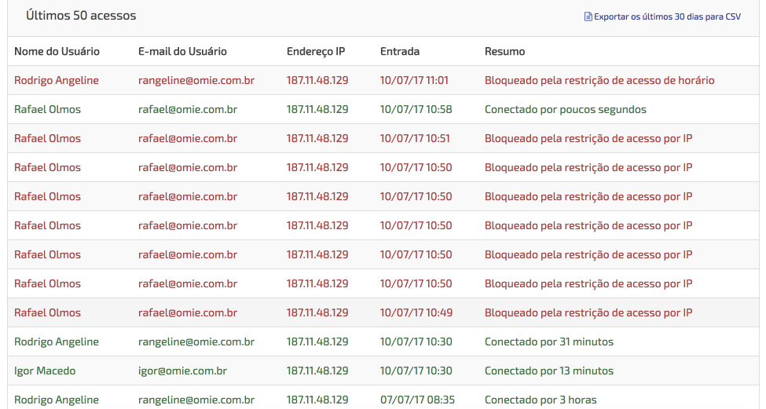Click the E-mail do Usuário column header
Screen dimensions: 766x409
click(x=182, y=51)
